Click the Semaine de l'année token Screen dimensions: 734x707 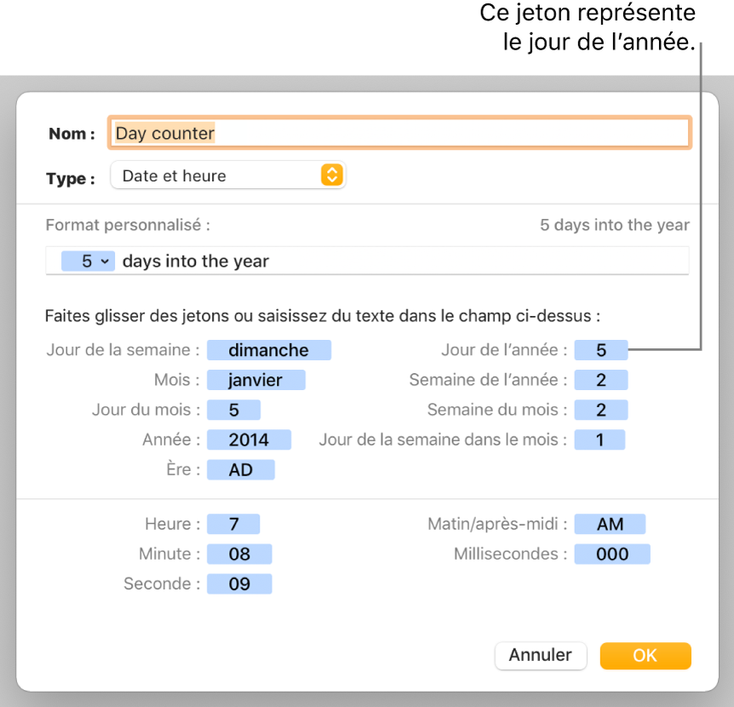coord(600,380)
